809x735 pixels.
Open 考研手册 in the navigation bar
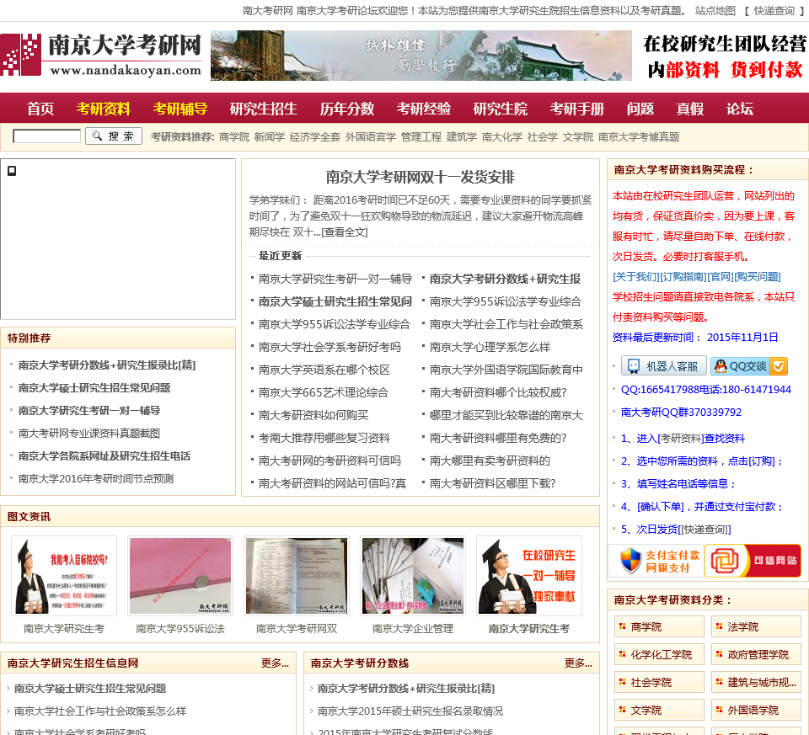[576, 109]
